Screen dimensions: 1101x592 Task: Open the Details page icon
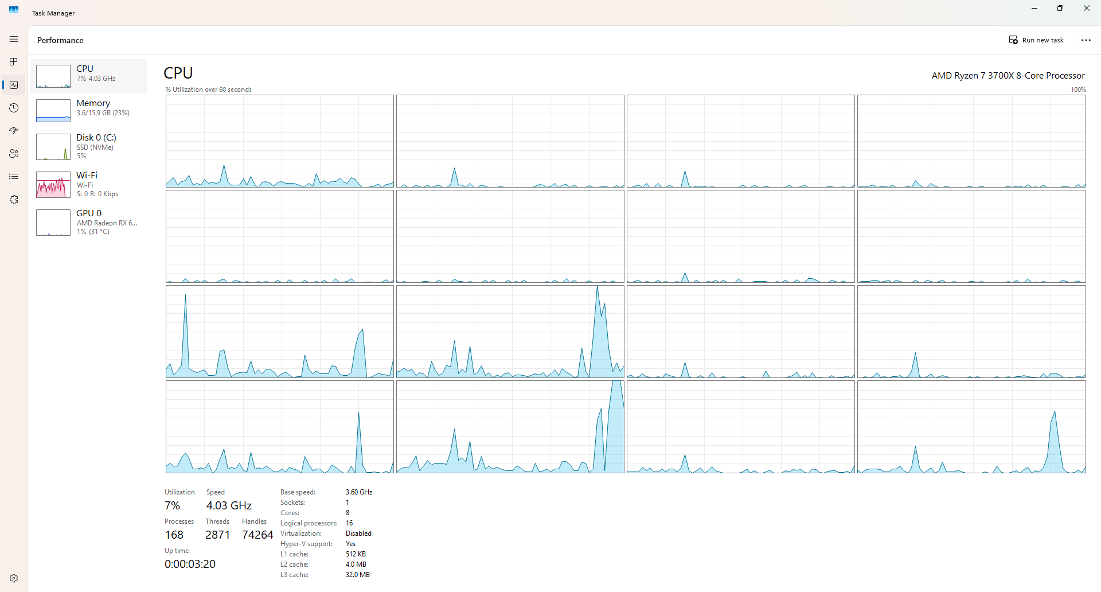point(14,177)
